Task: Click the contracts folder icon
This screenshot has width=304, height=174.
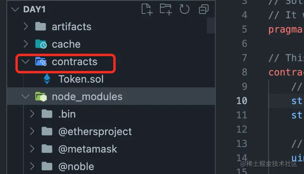Action: click(x=41, y=62)
